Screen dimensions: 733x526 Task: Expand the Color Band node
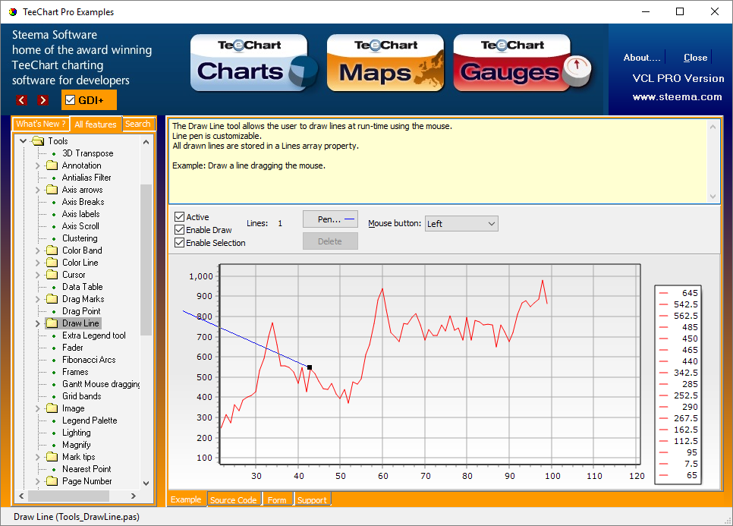coord(38,250)
